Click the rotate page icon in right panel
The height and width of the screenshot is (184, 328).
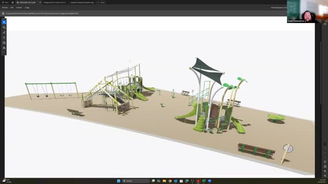325,162
